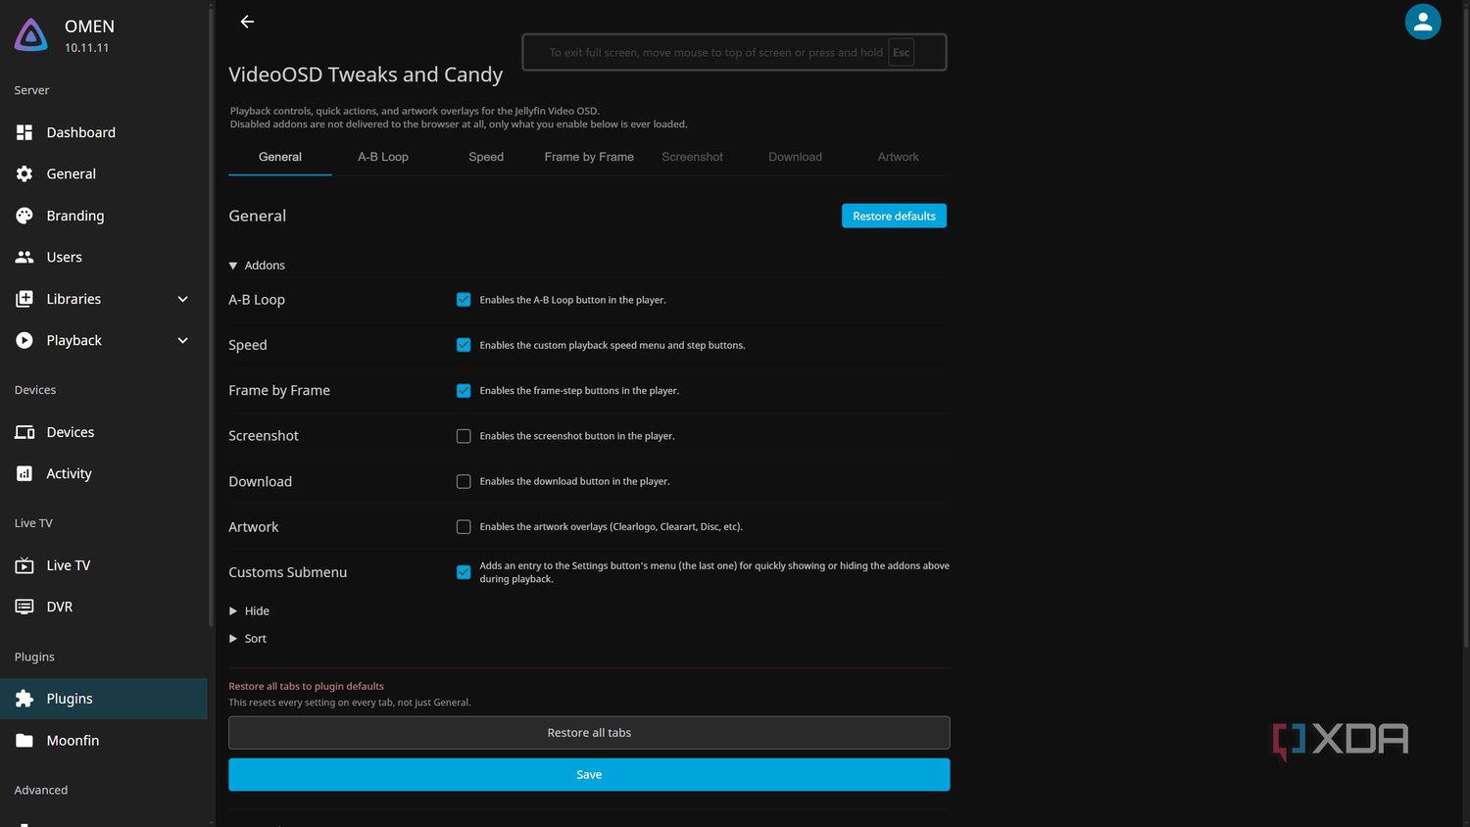Image resolution: width=1470 pixels, height=827 pixels.
Task: Open the Users page link
Action: click(104, 257)
